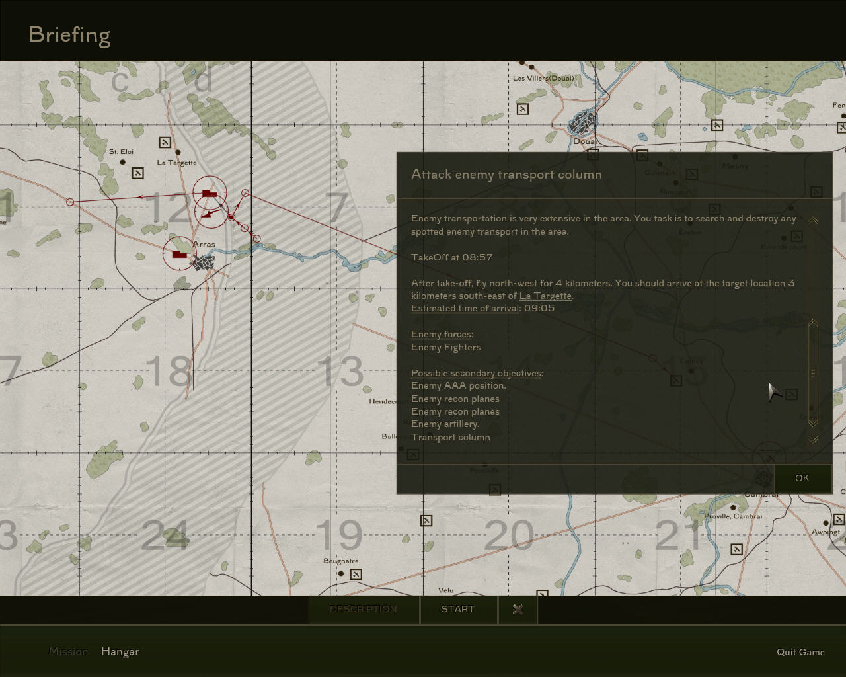Close the briefing with the X button
Image resolution: width=846 pixels, height=677 pixels.
tap(518, 610)
